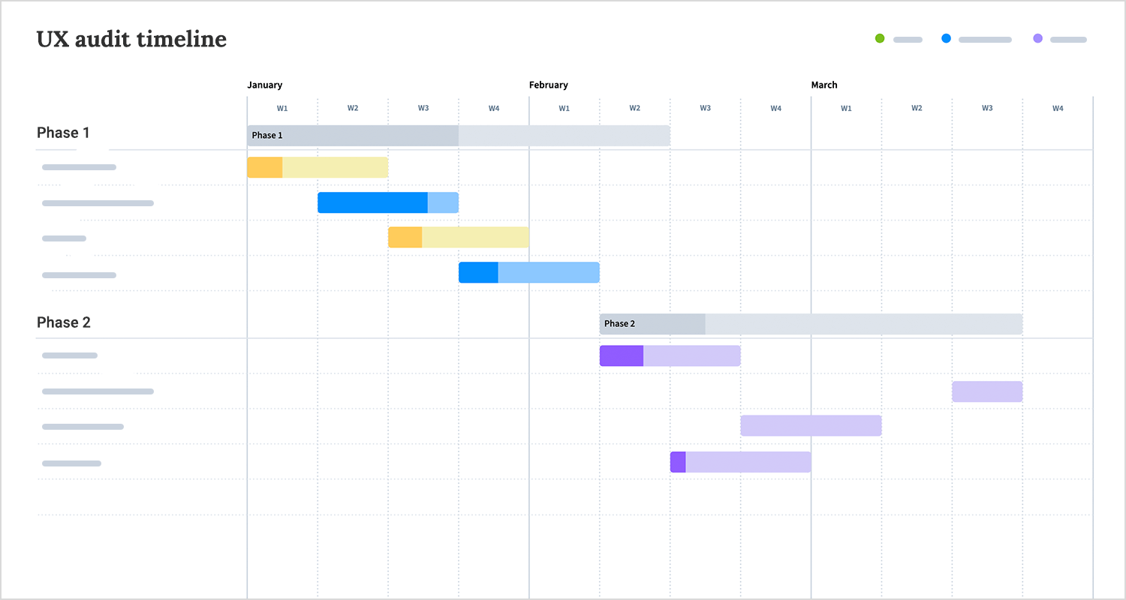Image resolution: width=1126 pixels, height=600 pixels.
Task: Select the W1 column under March
Action: coord(846,108)
